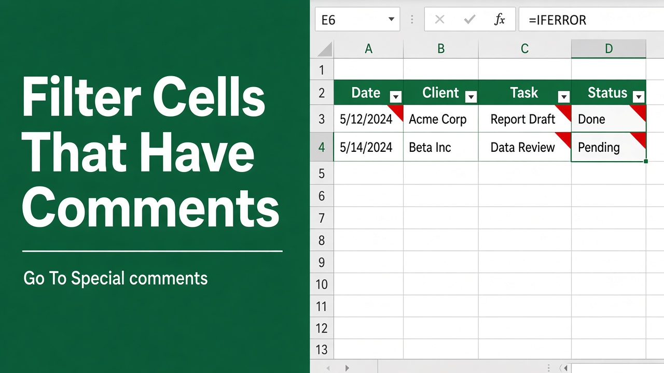Select column A header
This screenshot has width=664, height=373.
pos(368,49)
